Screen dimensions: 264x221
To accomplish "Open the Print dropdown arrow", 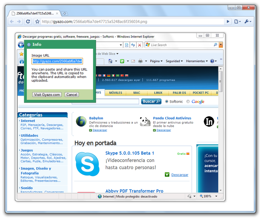I will pos(146,61).
